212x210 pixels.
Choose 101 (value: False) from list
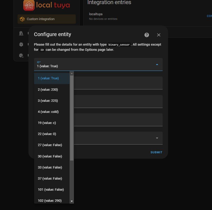(x=52, y=189)
